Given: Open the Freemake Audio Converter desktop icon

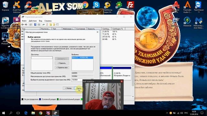Looking at the screenshot, I should tap(187, 7).
